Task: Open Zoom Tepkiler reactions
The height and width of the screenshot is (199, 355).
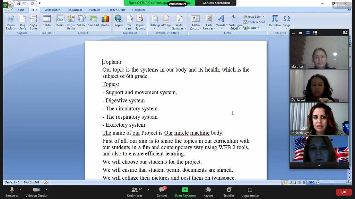Action: tap(229, 191)
